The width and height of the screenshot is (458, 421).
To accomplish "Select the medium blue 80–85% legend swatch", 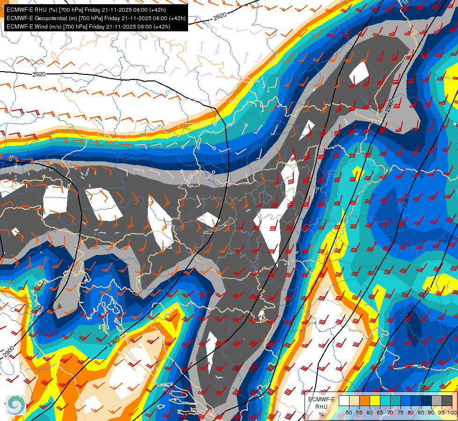I will pyautogui.click(x=416, y=400).
